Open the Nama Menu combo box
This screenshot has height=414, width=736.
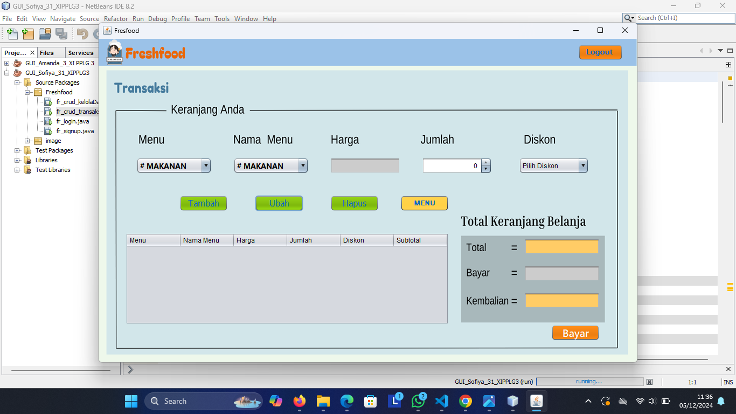[x=302, y=166]
